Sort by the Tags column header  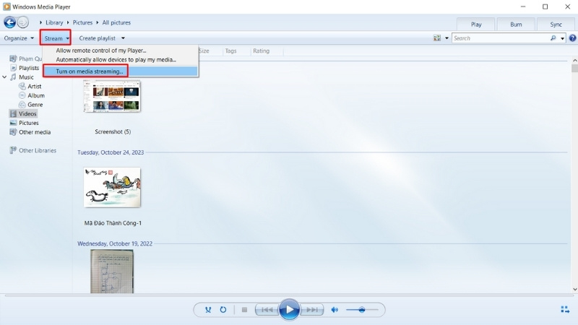230,51
